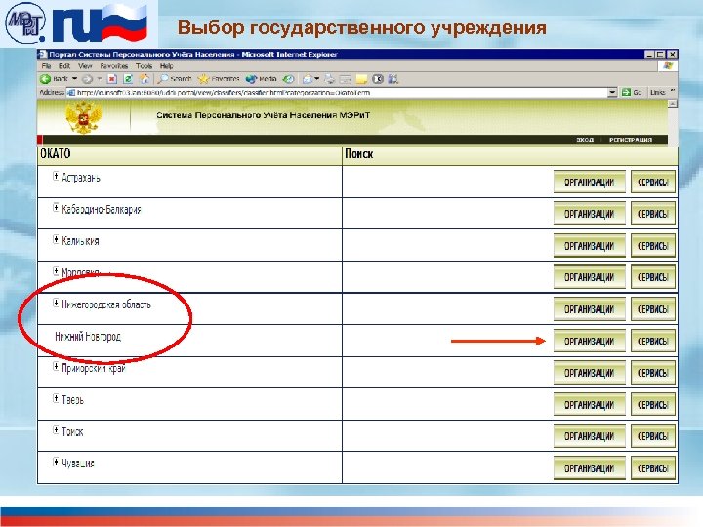Select the Чувашия region label
The height and width of the screenshot is (527, 703).
coord(78,464)
